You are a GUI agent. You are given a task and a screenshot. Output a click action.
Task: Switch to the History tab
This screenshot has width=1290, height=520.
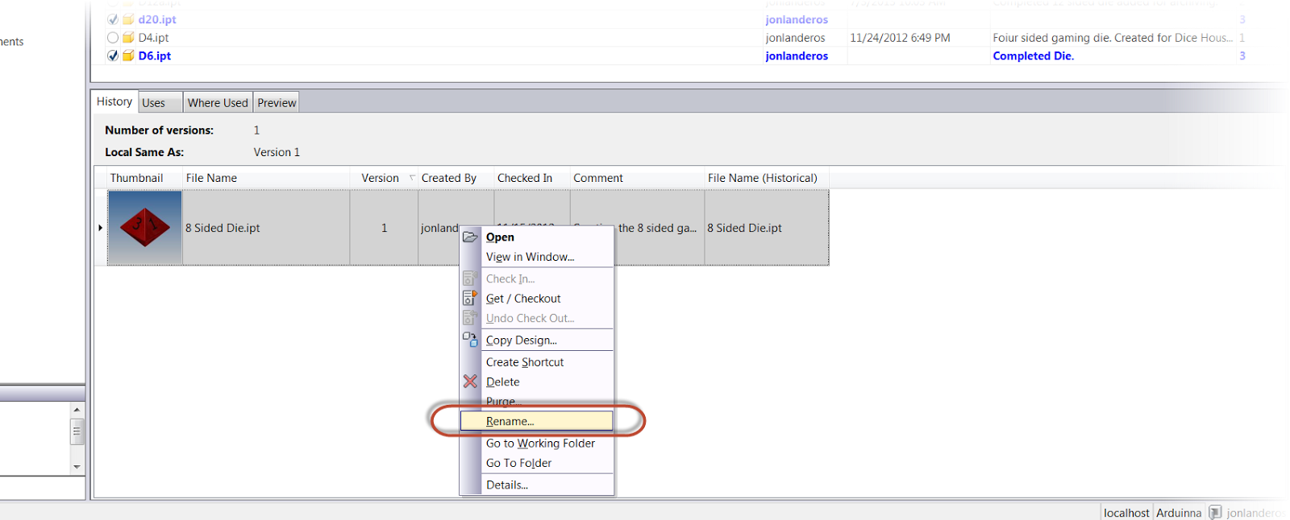(x=114, y=101)
